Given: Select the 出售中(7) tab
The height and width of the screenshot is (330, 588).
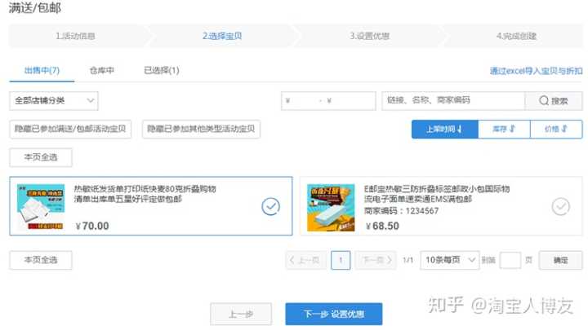Looking at the screenshot, I should (x=42, y=70).
